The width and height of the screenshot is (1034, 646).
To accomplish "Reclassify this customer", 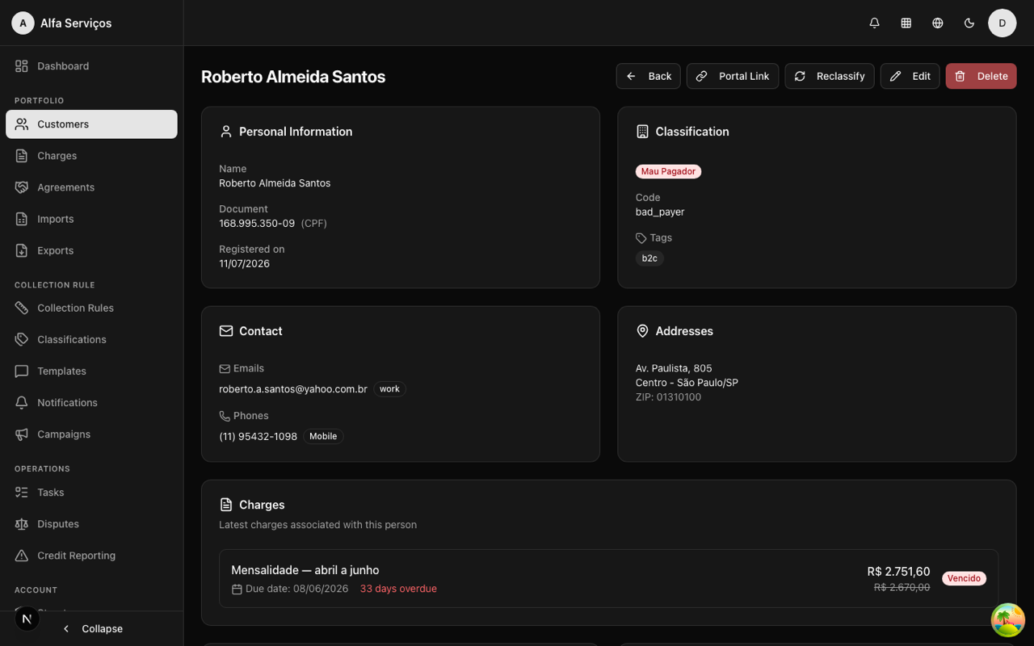I will (829, 76).
